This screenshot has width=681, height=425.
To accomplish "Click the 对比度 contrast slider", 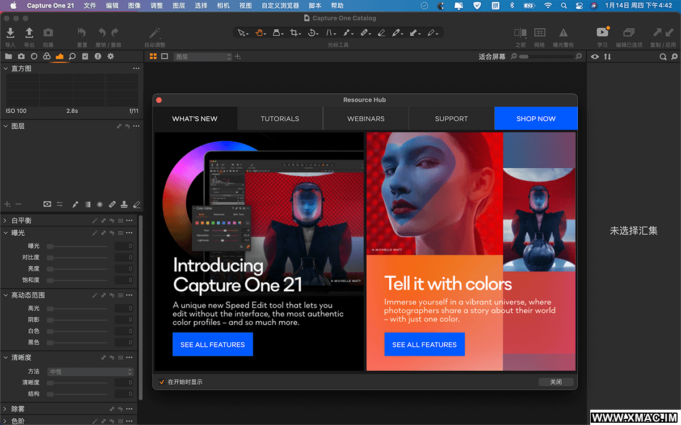I will click(x=77, y=258).
